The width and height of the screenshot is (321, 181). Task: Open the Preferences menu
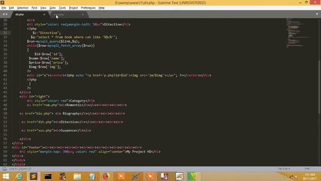88,8
